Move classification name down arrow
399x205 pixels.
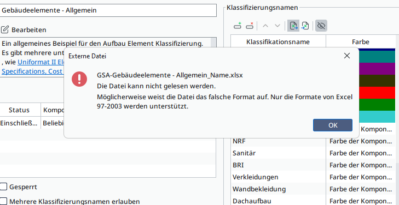coord(277,26)
